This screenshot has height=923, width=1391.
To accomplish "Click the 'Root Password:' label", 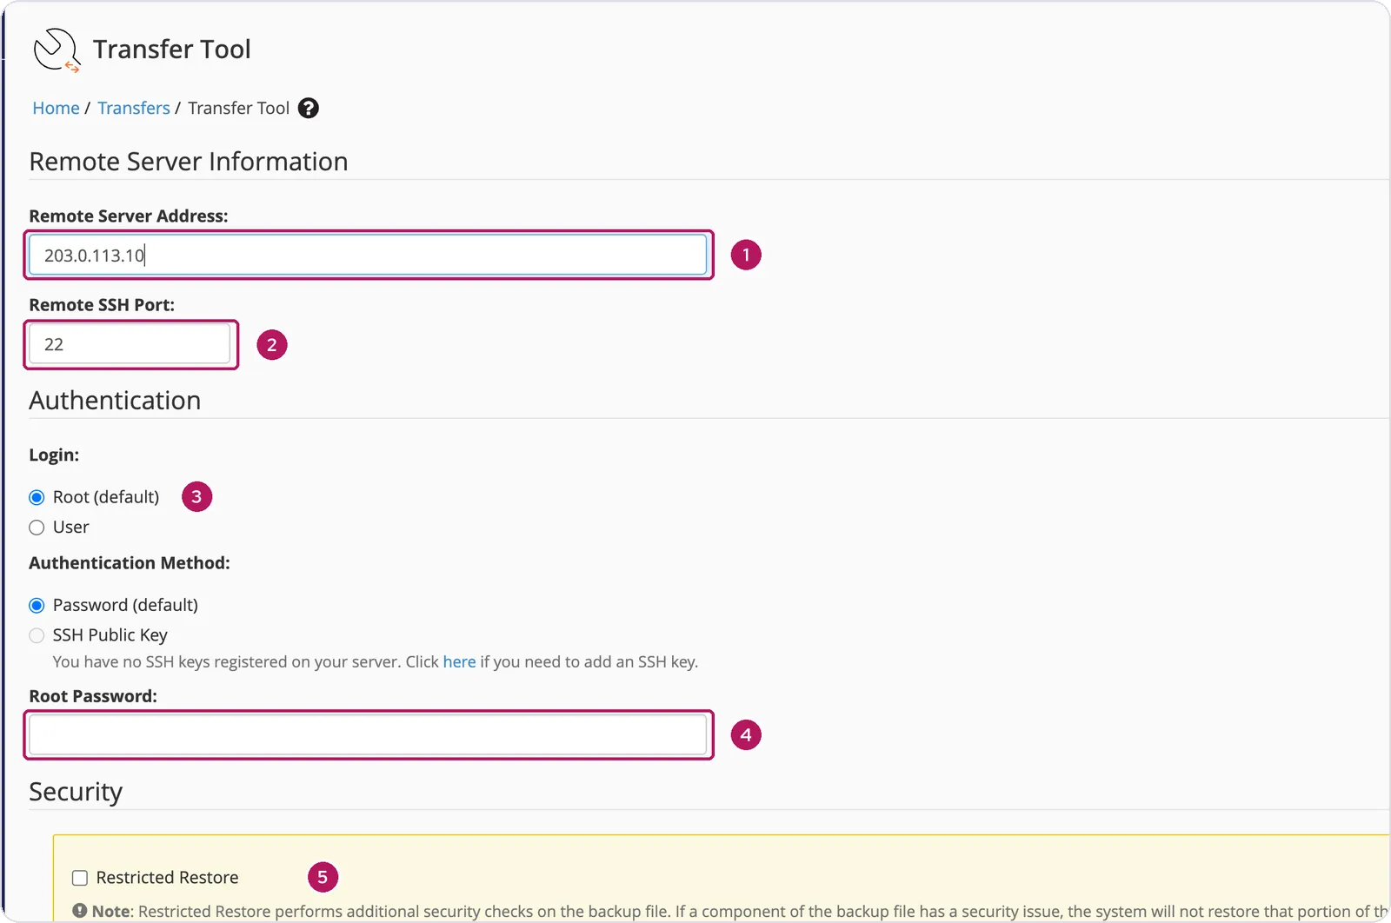I will (x=93, y=696).
